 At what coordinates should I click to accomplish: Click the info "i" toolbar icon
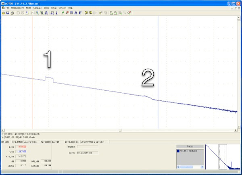coord(57,13)
